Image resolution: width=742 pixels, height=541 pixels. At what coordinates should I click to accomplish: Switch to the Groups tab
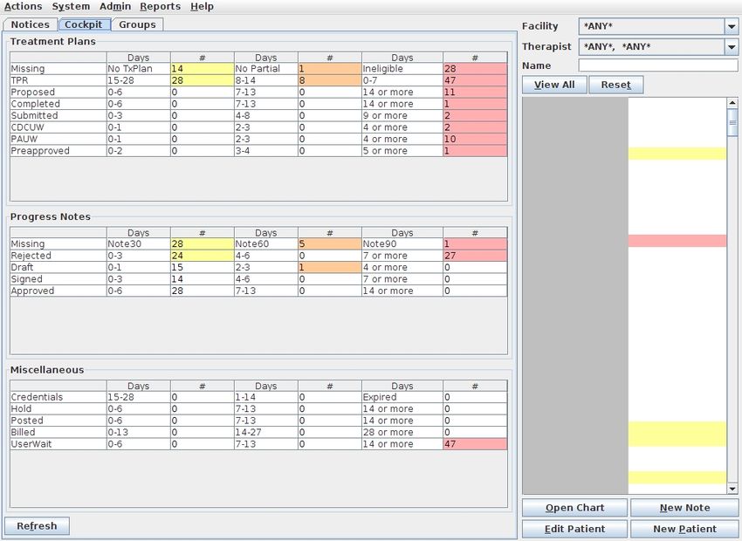pyautogui.click(x=137, y=24)
